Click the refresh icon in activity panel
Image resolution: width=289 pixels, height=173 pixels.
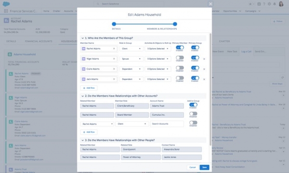[282, 77]
